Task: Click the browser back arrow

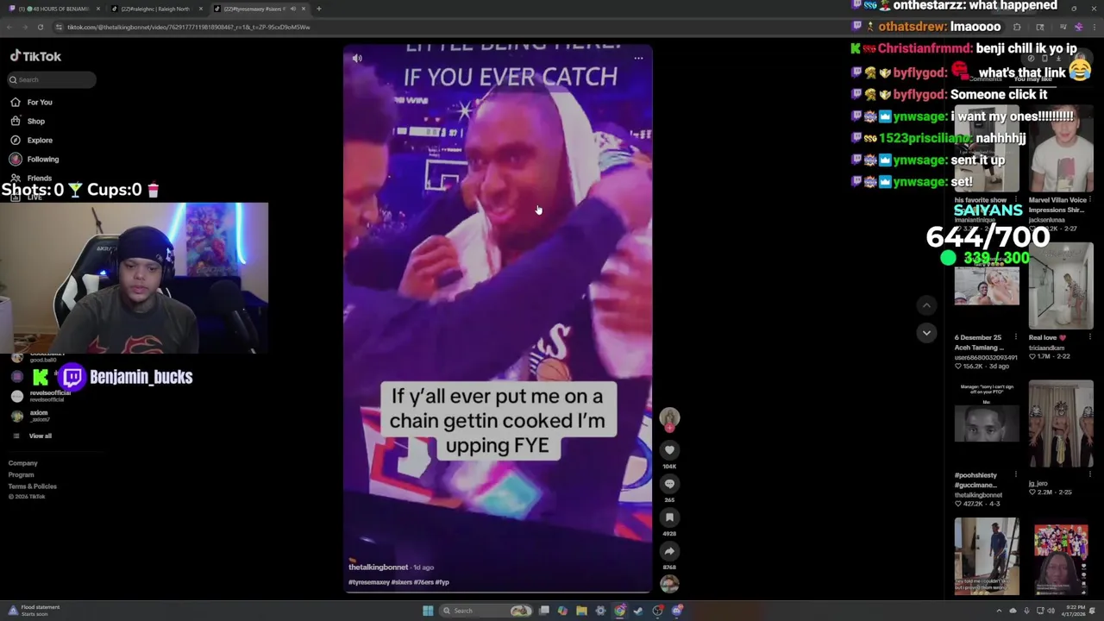Action: tap(9, 27)
